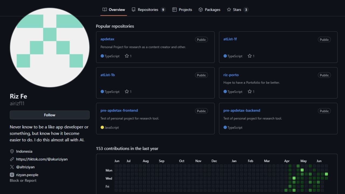Open the pre-apdetax-frontend repository
345x194 pixels.
coord(119,110)
